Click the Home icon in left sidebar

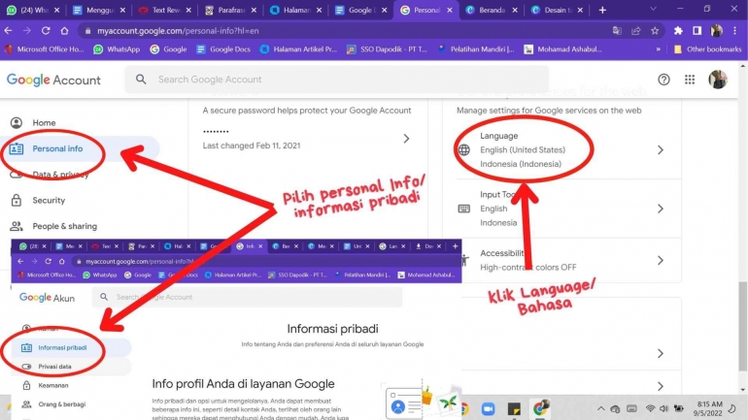tap(17, 123)
